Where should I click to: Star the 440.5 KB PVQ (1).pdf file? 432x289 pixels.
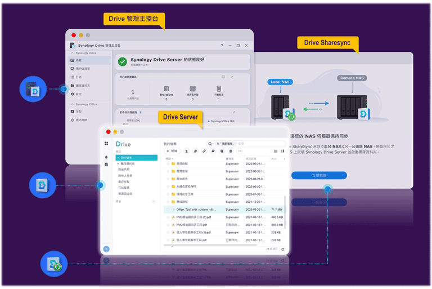click(168, 217)
